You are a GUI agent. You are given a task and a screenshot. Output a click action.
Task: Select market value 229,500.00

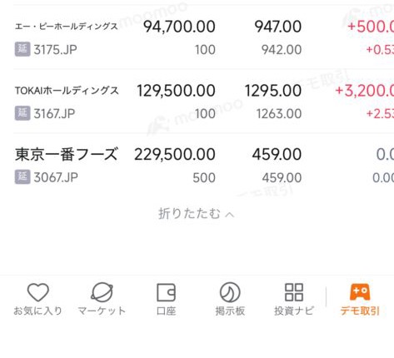pos(175,154)
